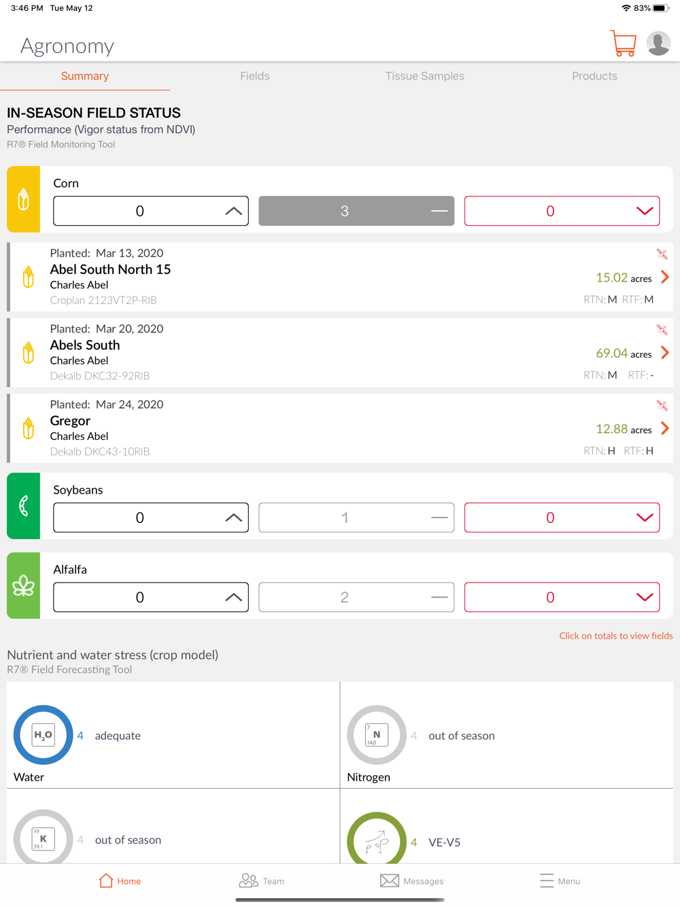680x907 pixels.
Task: Tap the satellite icon on Abel South North 15
Action: (662, 254)
